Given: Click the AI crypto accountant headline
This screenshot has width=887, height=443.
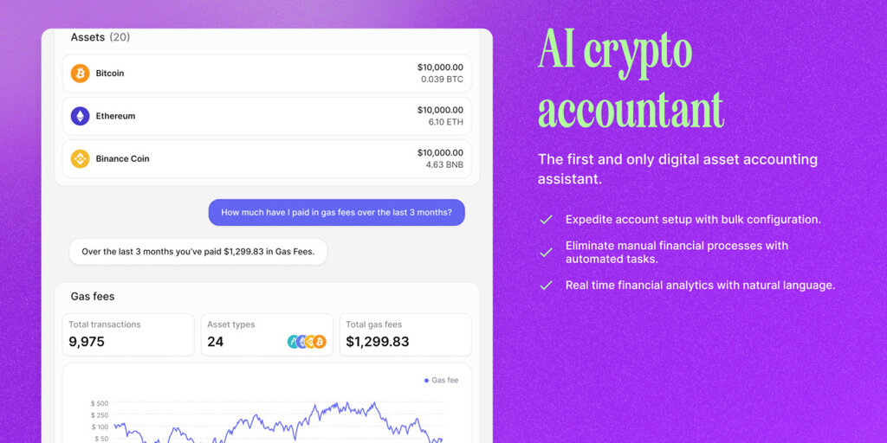Looking at the screenshot, I should [631, 80].
